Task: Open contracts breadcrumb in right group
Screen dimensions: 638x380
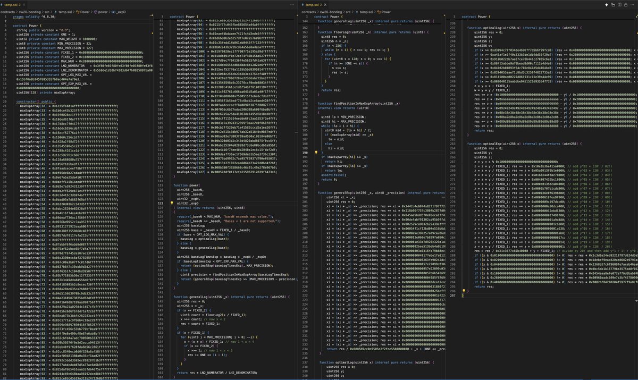Action: [310, 11]
